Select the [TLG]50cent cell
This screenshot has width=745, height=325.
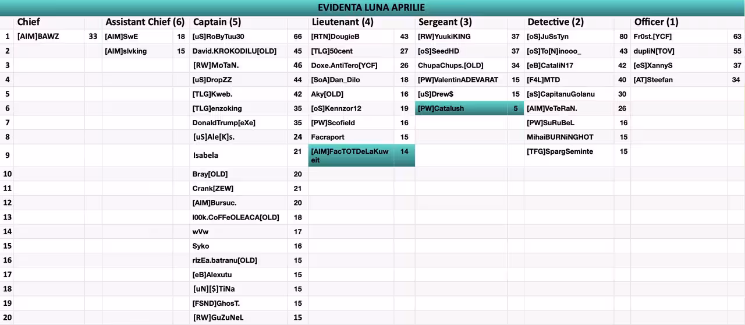click(x=351, y=51)
